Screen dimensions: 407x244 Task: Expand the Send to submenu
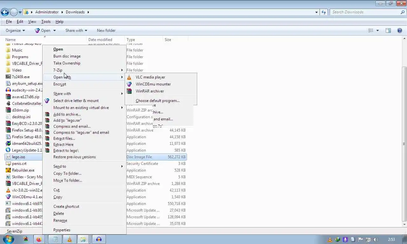point(84,166)
